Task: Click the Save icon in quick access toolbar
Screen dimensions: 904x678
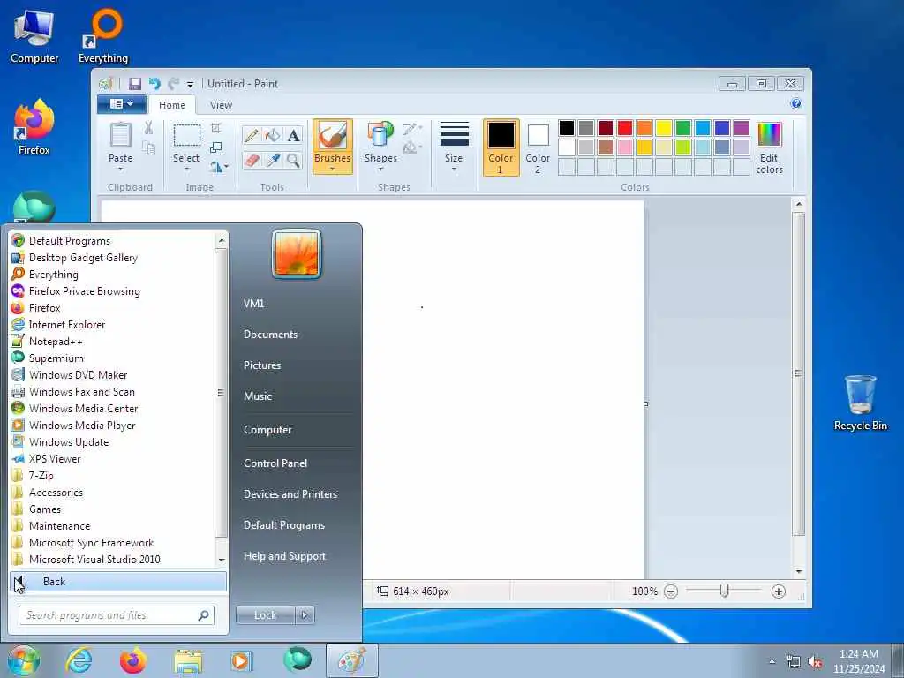Action: coord(135,84)
